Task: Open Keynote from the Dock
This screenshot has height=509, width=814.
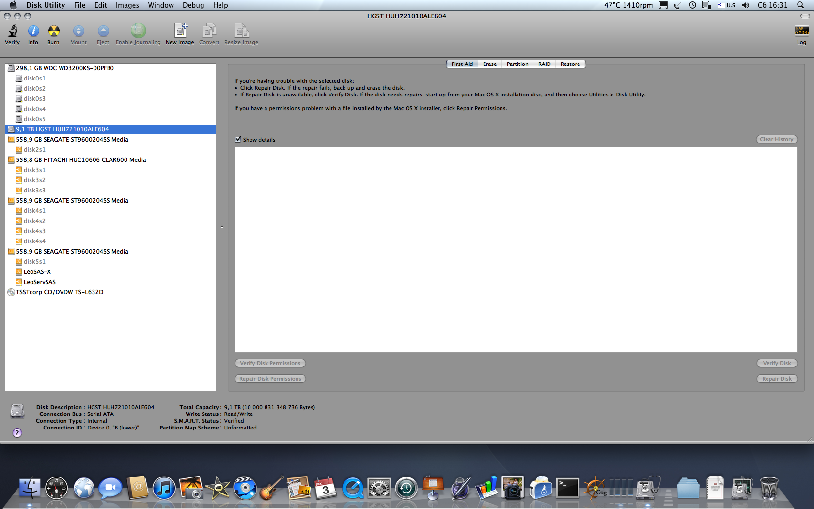Action: pos(433,487)
